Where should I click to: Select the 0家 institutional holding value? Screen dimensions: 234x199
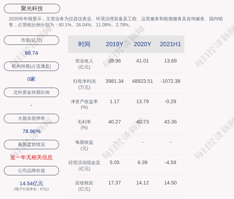pyautogui.click(x=31, y=79)
